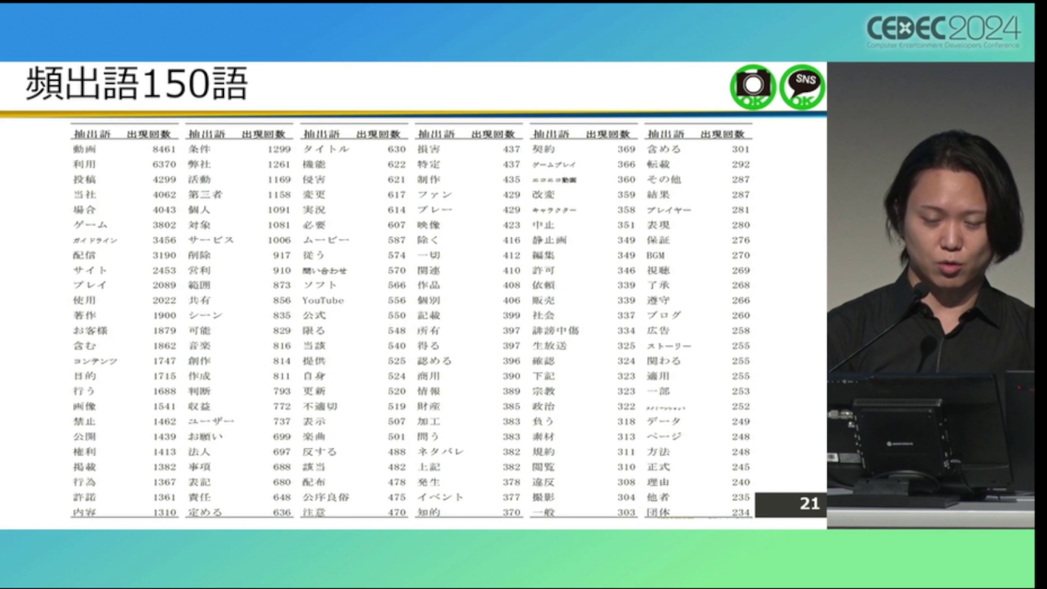Select the word 禁止
The image size is (1047, 589).
[x=84, y=422]
